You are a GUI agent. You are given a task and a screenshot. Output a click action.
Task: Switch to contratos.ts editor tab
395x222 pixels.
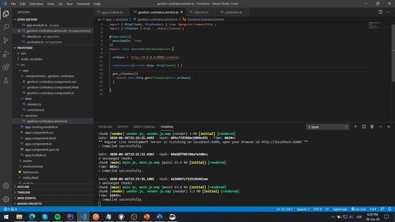tap(233, 12)
